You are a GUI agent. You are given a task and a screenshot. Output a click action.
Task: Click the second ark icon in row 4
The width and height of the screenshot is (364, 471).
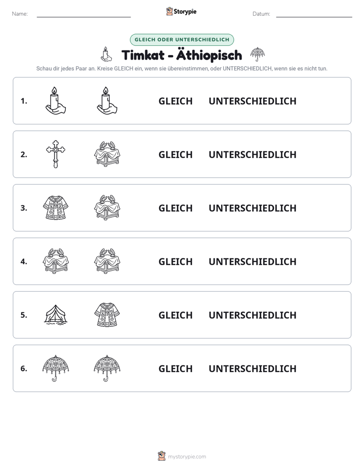point(107,261)
